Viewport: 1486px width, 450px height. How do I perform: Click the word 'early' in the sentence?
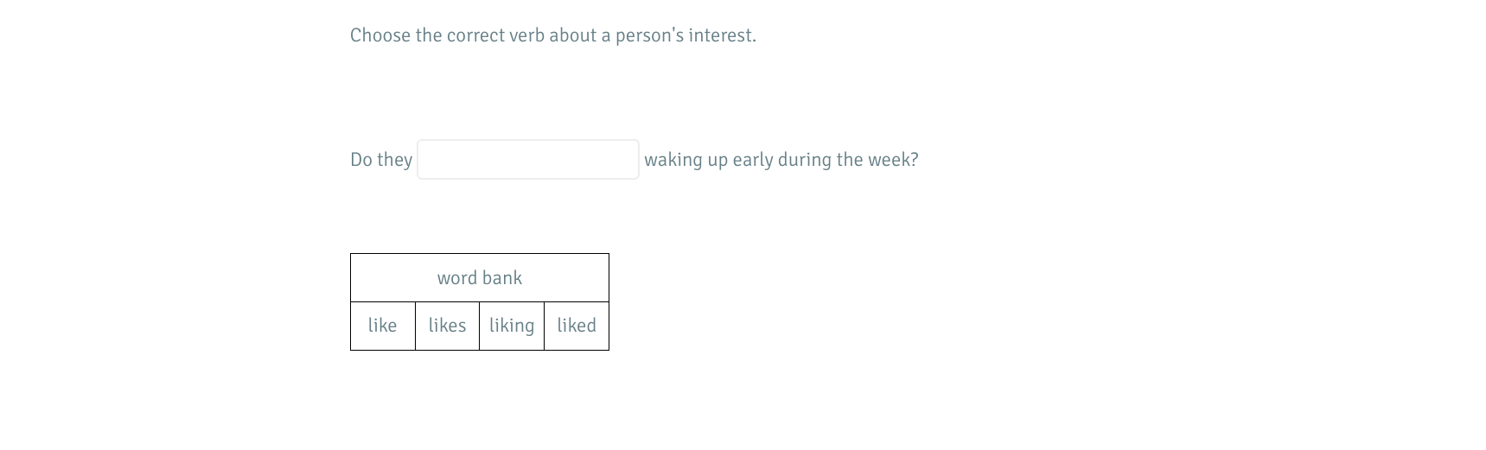(752, 160)
